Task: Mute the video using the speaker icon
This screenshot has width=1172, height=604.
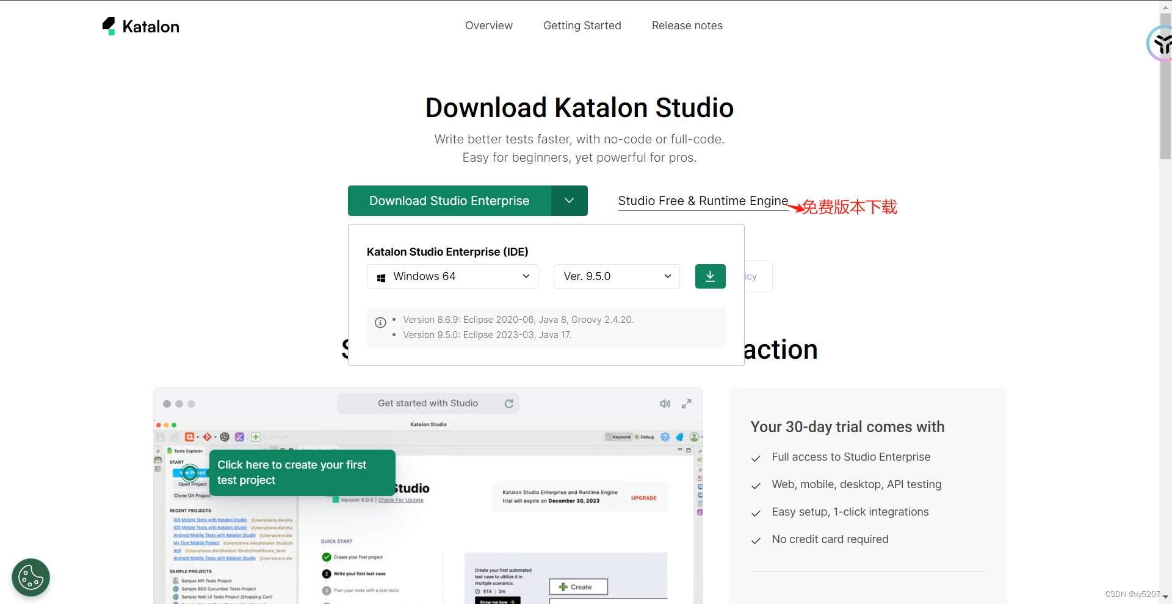Action: [665, 403]
